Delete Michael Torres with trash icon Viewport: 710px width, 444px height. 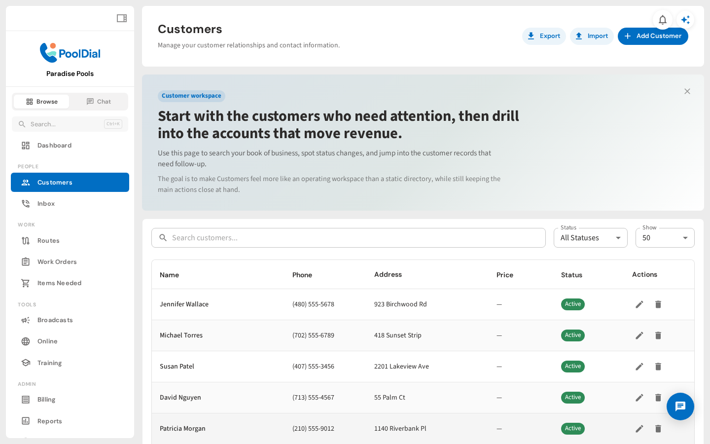click(658, 335)
